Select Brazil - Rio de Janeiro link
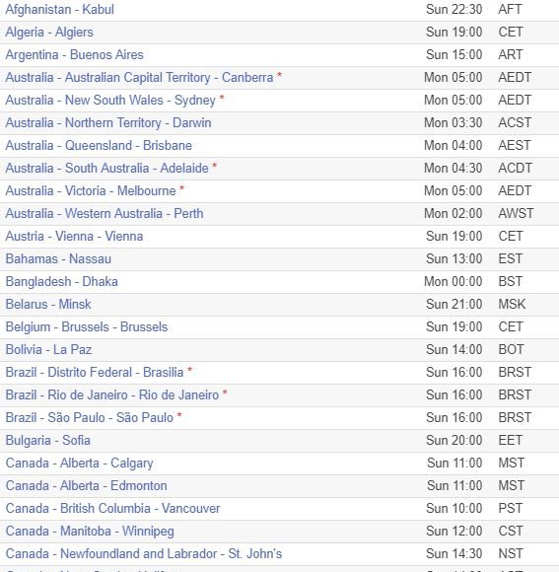 112,394
